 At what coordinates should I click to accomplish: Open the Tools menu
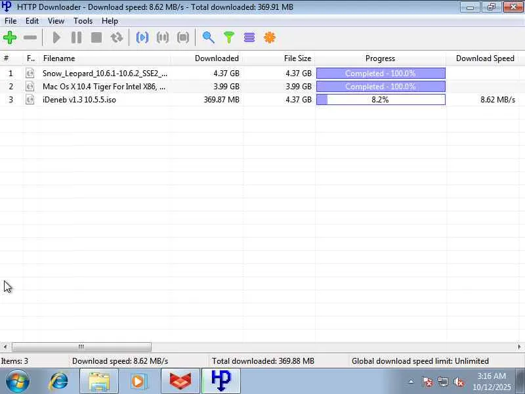(83, 21)
